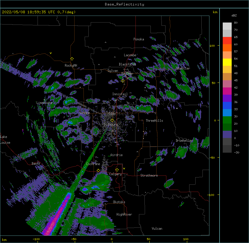Select the dark blue 33-36 dBZ legend swatch
Image resolution: width=249 pixels, height=243 pixels.
(x=227, y=105)
